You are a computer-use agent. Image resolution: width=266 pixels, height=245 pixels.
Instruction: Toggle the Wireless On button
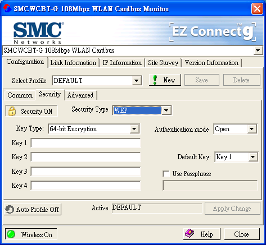pos(31,234)
